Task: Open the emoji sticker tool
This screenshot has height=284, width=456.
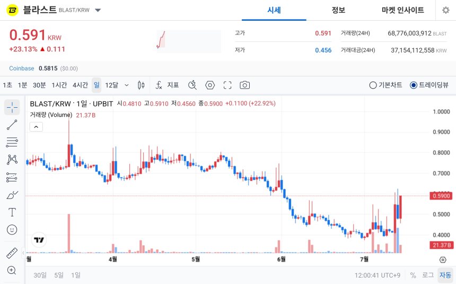Action: [x=12, y=230]
